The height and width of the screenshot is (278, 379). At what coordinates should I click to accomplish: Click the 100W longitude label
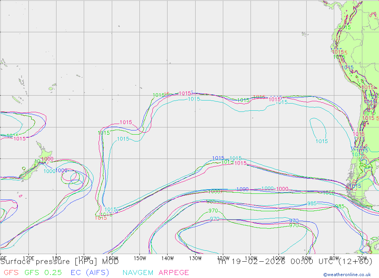coord(279,258)
